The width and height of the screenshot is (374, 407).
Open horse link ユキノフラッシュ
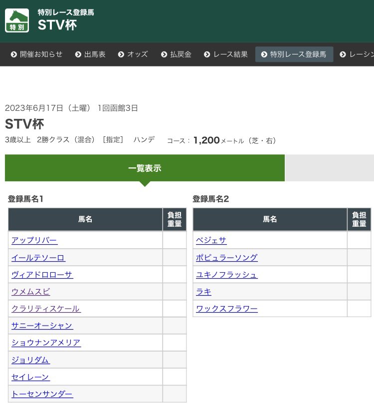point(227,275)
